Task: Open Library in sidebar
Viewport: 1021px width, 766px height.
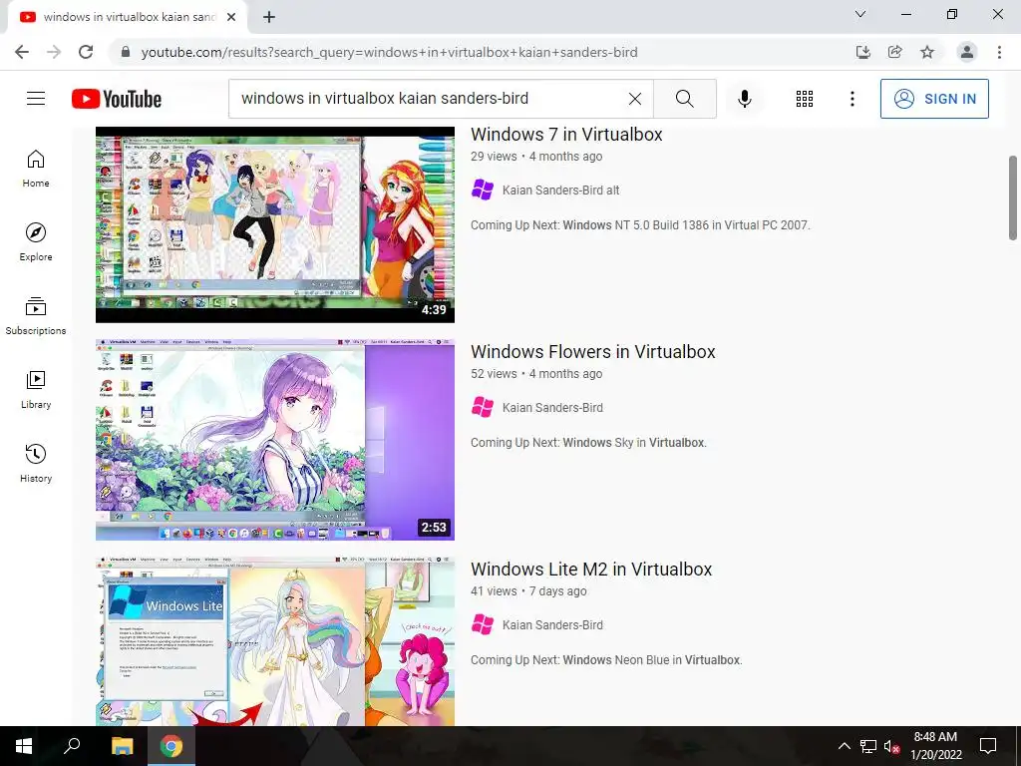Action: click(x=36, y=390)
